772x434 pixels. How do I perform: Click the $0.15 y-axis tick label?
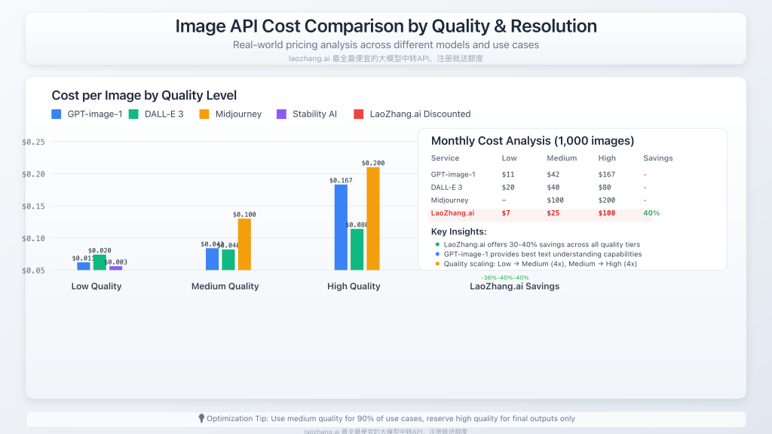(33, 206)
